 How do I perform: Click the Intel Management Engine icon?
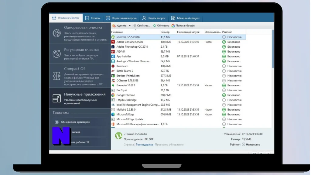(113, 105)
